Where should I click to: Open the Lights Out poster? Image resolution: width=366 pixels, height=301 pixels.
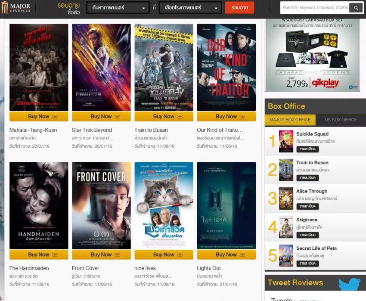226,205
